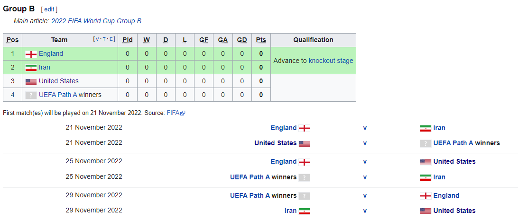Screen dimensions: 518x220
Task: Open external link icon beside FIFA source
Action: coord(183,113)
